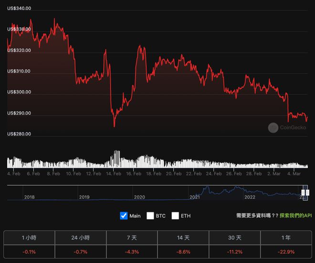The width and height of the screenshot is (315, 263).
Task: Select the 14 天 period tab
Action: click(183, 238)
